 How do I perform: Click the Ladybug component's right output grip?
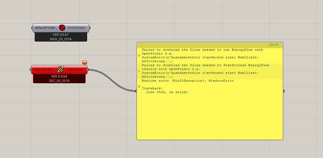(90, 28)
